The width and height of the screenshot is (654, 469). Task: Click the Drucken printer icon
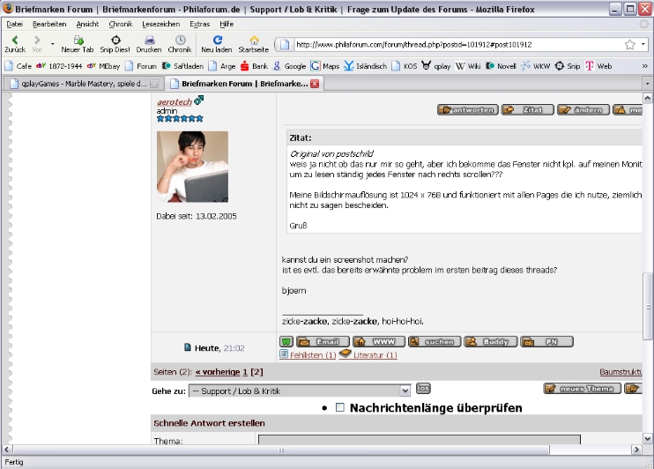coord(149,41)
